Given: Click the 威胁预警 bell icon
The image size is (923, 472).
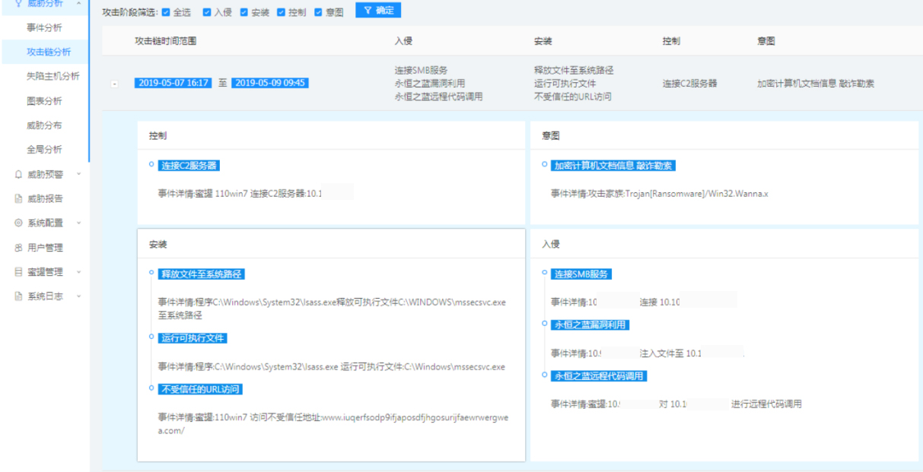Looking at the screenshot, I should [15, 175].
